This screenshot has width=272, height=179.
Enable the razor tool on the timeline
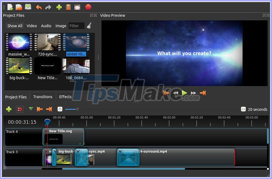click(x=31, y=109)
